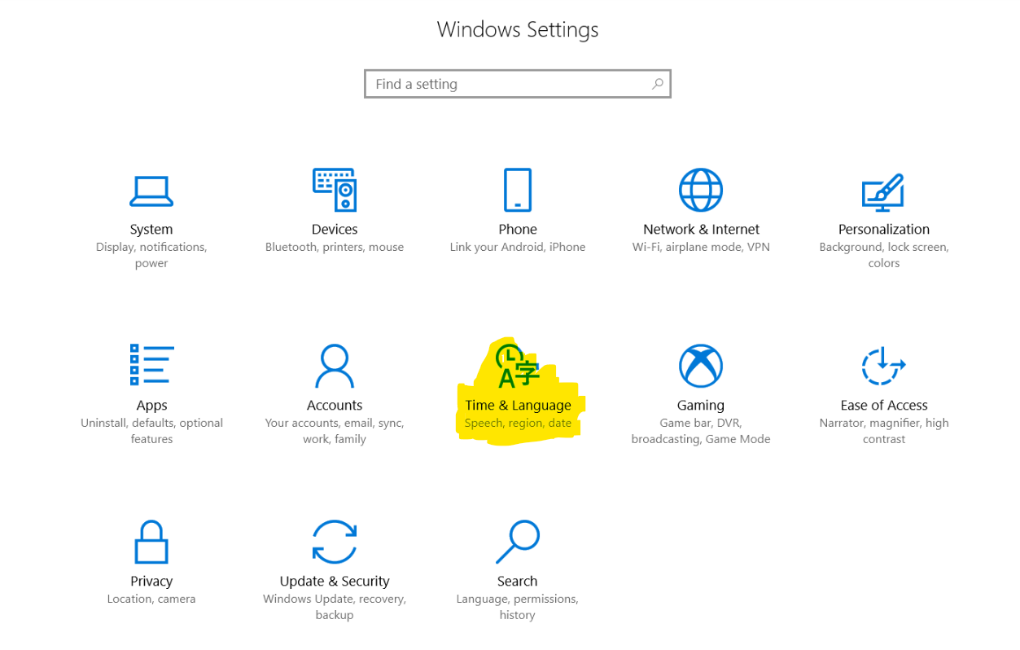Open the Search magnifying glass tile icon
Viewport: 1020px width, 650px height.
[x=518, y=542]
